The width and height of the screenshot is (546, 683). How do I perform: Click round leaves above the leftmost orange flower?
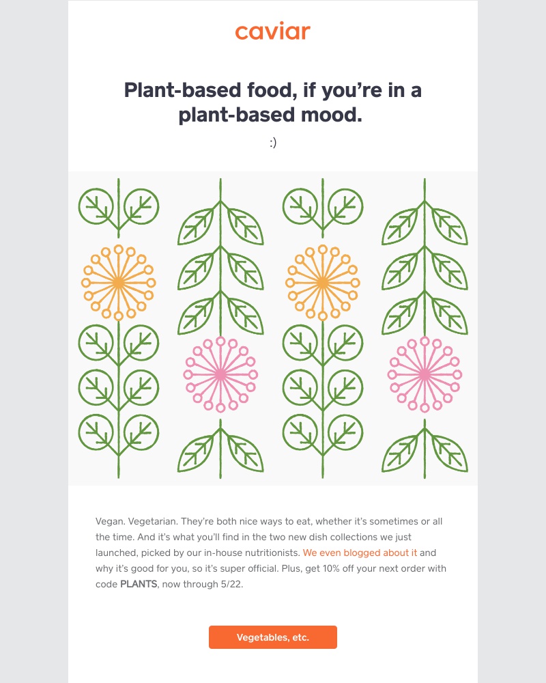[118, 205]
